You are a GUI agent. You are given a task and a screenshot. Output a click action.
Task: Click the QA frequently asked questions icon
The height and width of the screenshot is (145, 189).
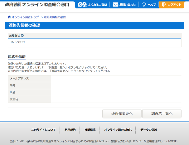pyautogui.click(x=82, y=5)
